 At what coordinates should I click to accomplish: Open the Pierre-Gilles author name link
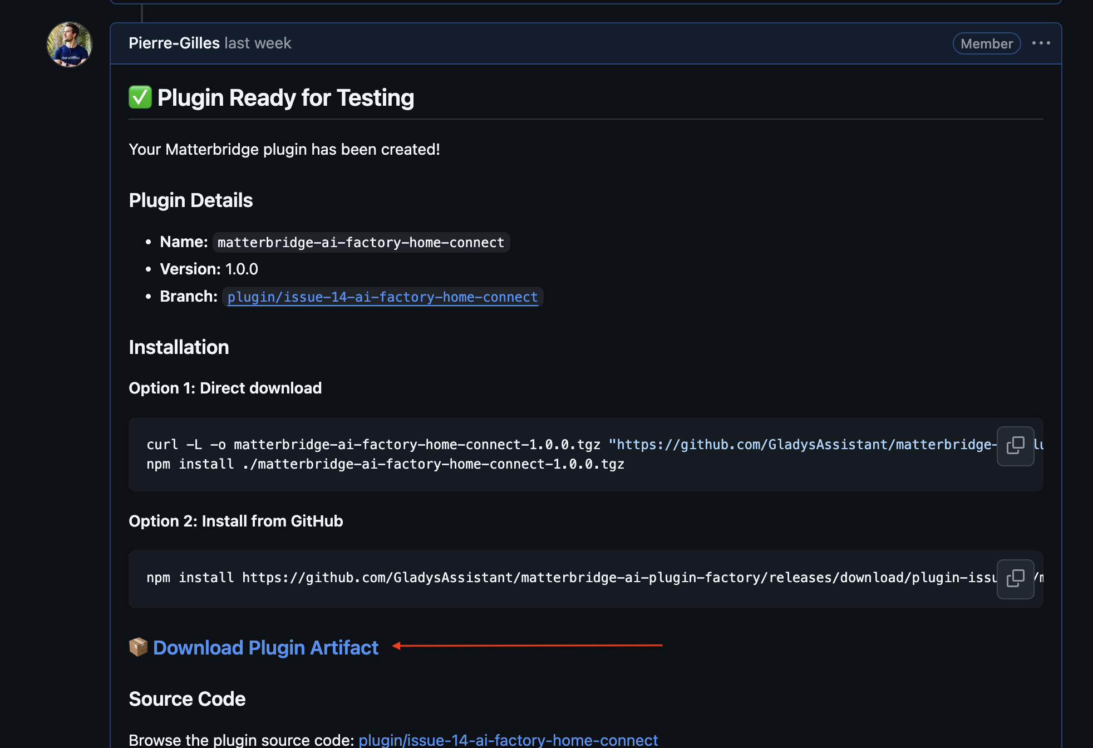(174, 43)
